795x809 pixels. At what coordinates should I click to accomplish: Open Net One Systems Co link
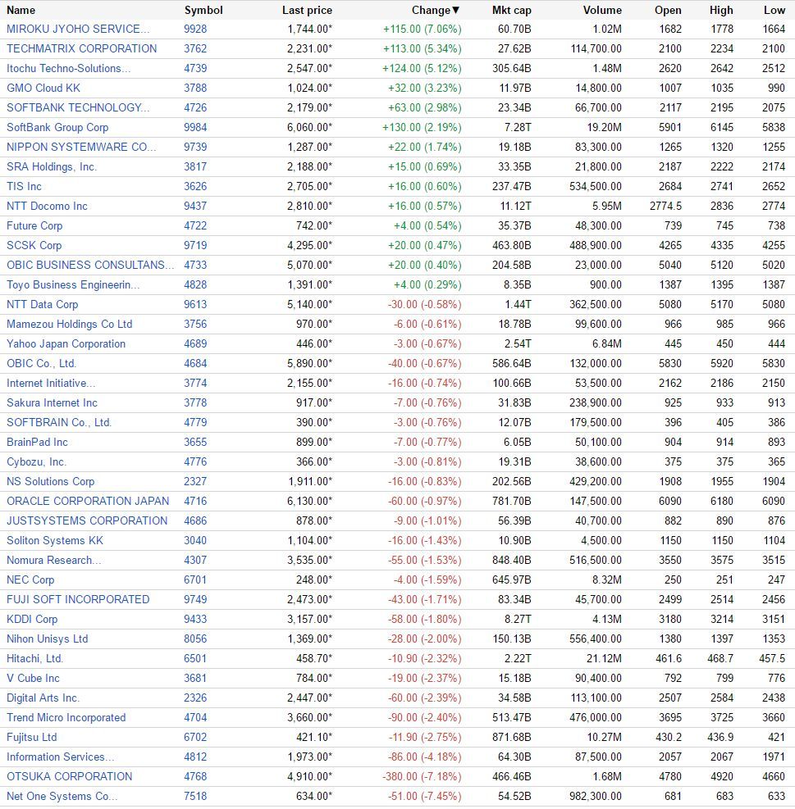62,796
